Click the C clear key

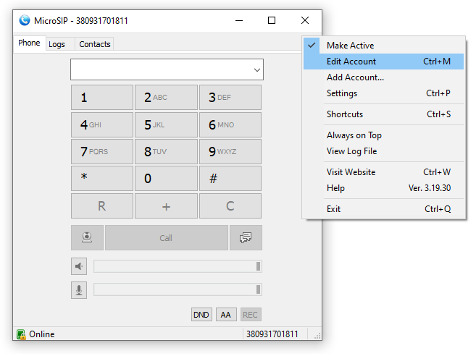(230, 206)
